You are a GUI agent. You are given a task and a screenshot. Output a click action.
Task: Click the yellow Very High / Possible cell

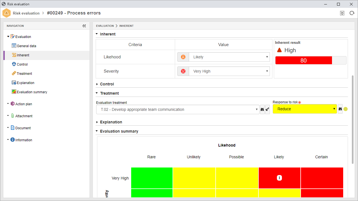click(x=237, y=178)
